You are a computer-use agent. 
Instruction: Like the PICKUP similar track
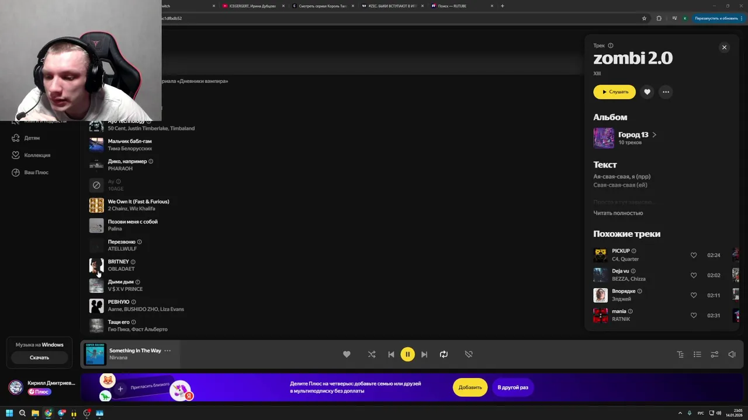click(694, 255)
